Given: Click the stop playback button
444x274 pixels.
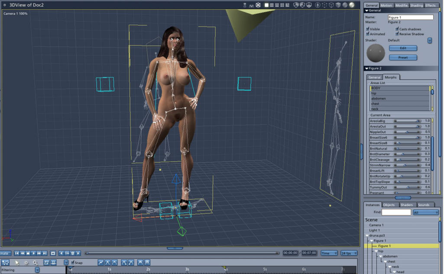Looking at the screenshot, I should pos(28,253).
